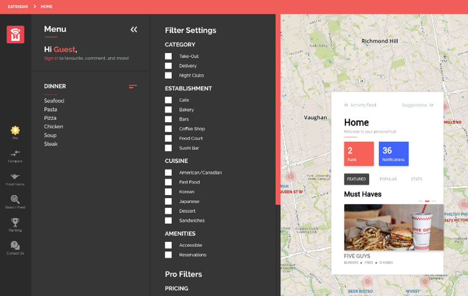The width and height of the screenshot is (468, 296).
Task: Enable the Sushi Bar checkbox
Action: [x=168, y=148]
